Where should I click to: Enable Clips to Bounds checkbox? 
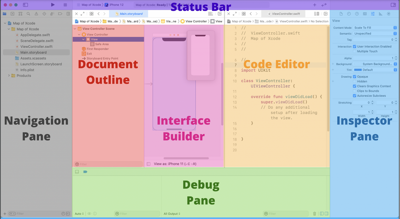coord(354,91)
